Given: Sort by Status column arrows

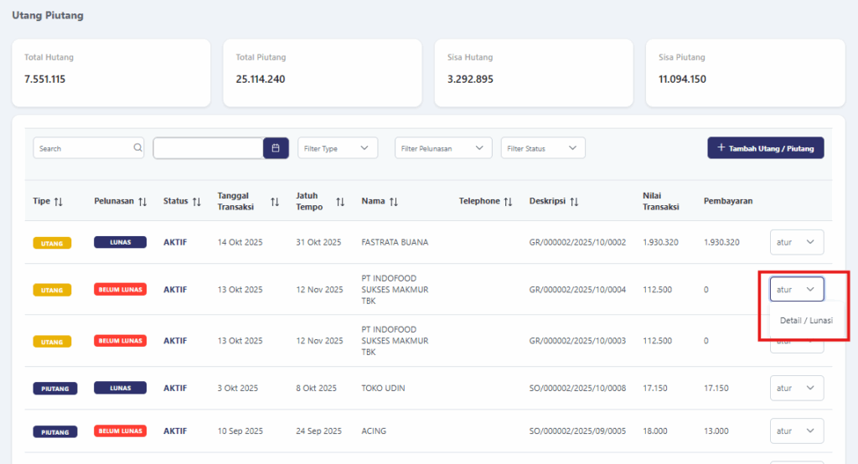Looking at the screenshot, I should click(x=196, y=202).
